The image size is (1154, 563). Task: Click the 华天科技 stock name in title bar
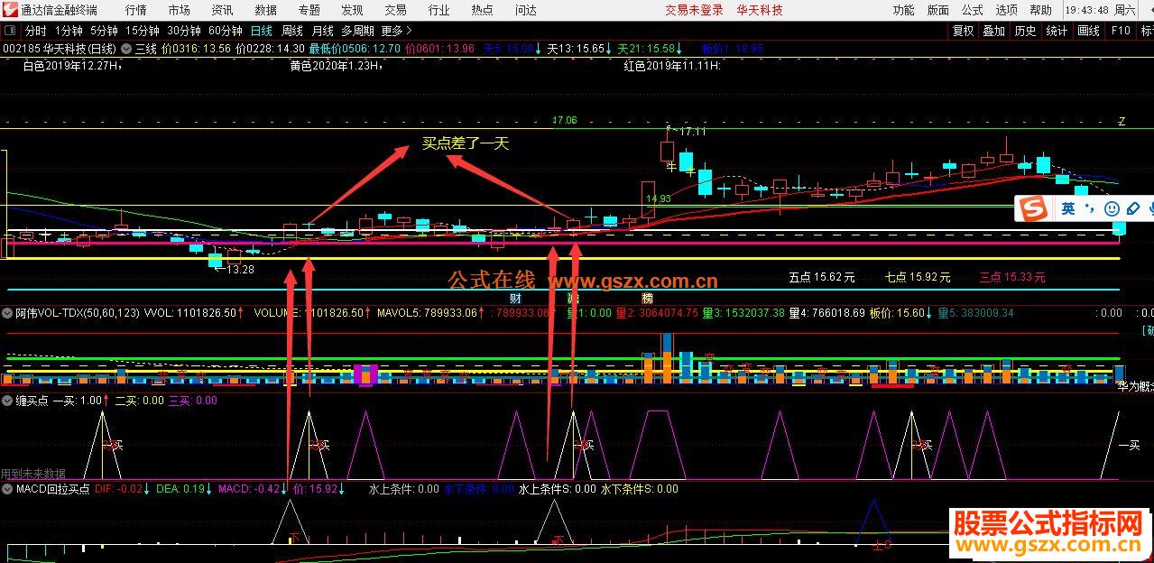point(759,10)
